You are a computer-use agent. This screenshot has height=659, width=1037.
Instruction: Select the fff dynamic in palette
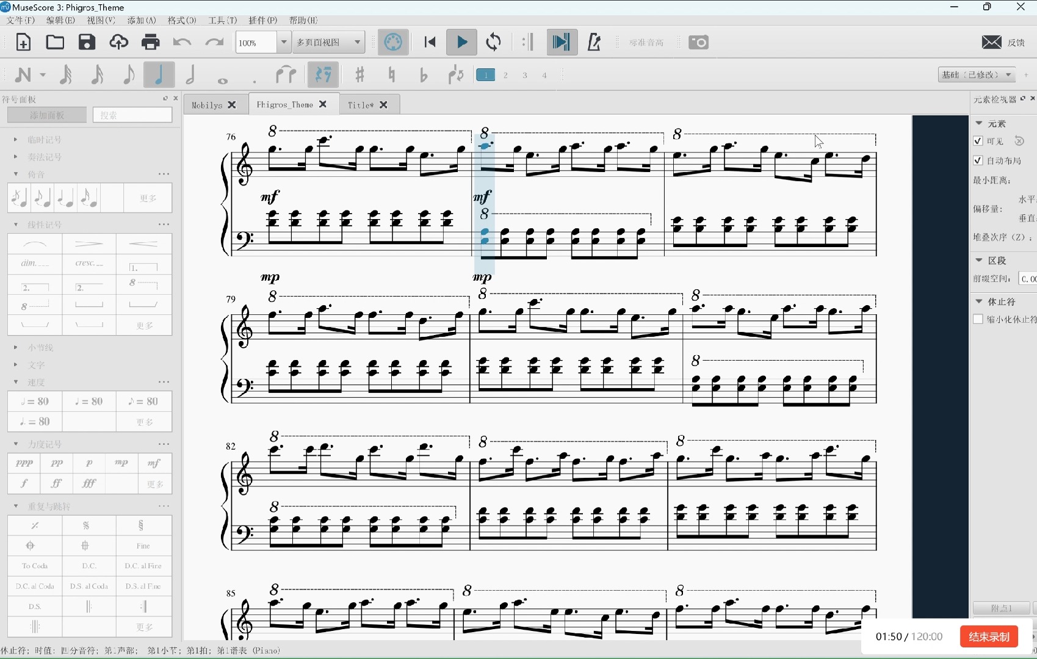pos(89,483)
